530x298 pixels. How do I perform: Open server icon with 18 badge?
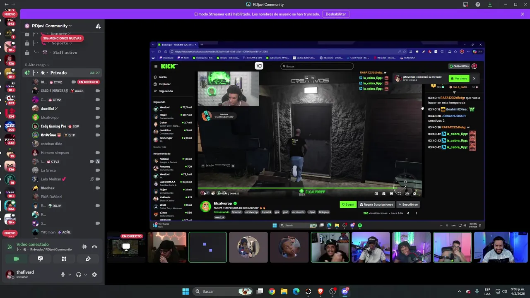[x=10, y=179]
